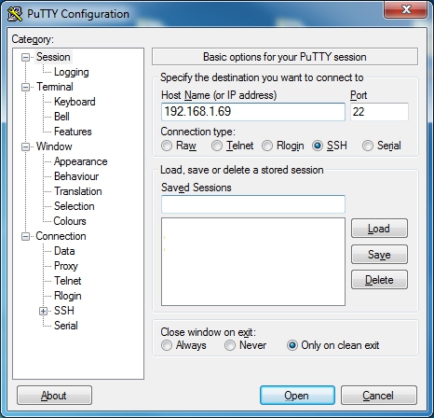Image resolution: width=434 pixels, height=418 pixels.
Task: Choose the Telnet connection type
Action: click(x=217, y=146)
